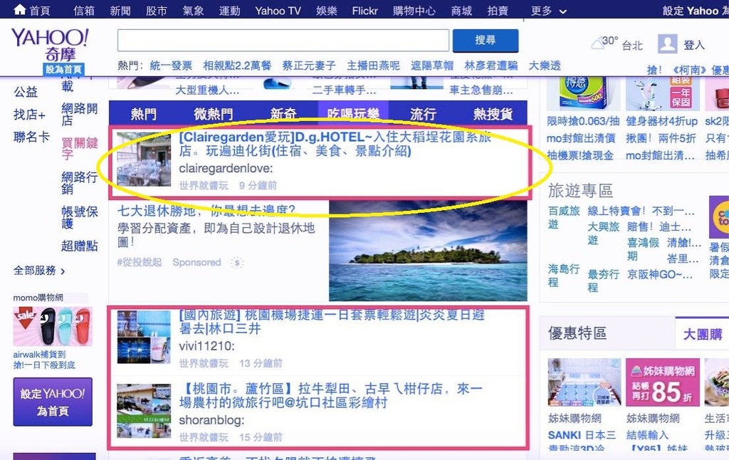Focus the Yahoo search input field
The width and height of the screenshot is (729, 460).
pos(283,41)
